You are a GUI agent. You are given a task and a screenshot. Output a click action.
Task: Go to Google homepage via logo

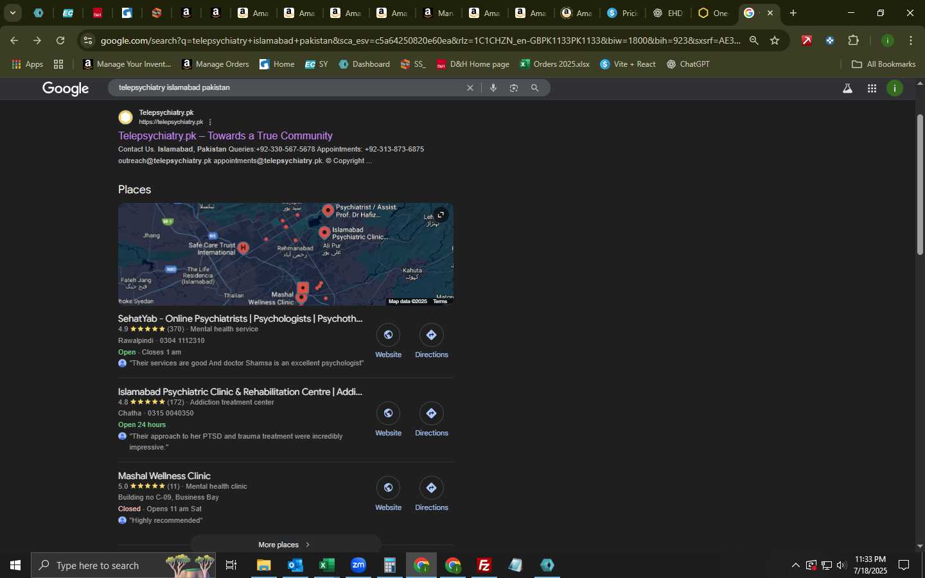click(66, 89)
